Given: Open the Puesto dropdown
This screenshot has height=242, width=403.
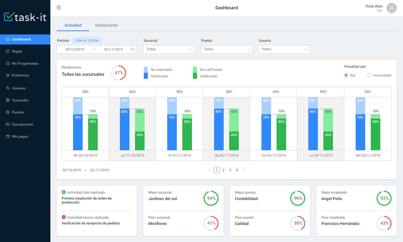Looking at the screenshot, I should click(226, 49).
